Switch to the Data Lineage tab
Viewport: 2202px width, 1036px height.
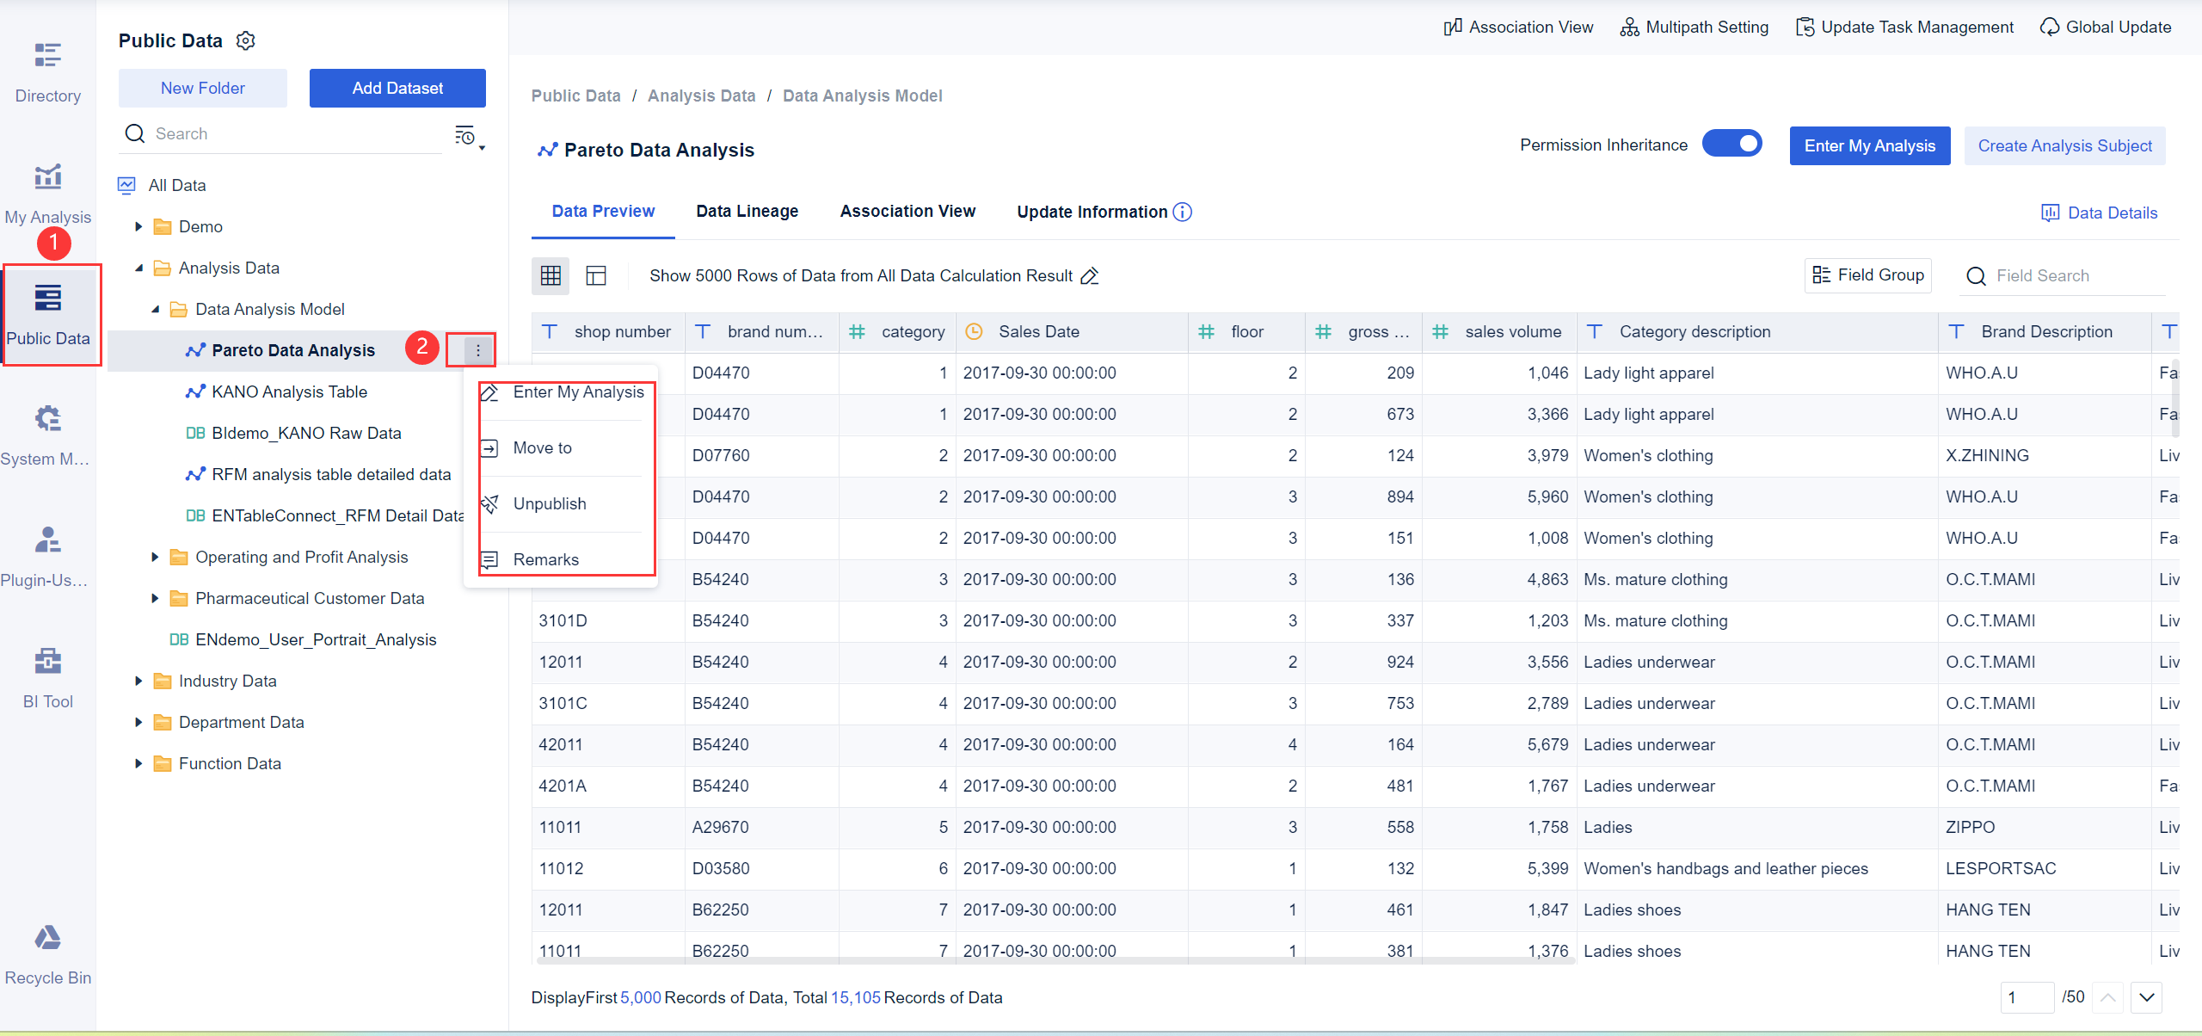coord(747,211)
